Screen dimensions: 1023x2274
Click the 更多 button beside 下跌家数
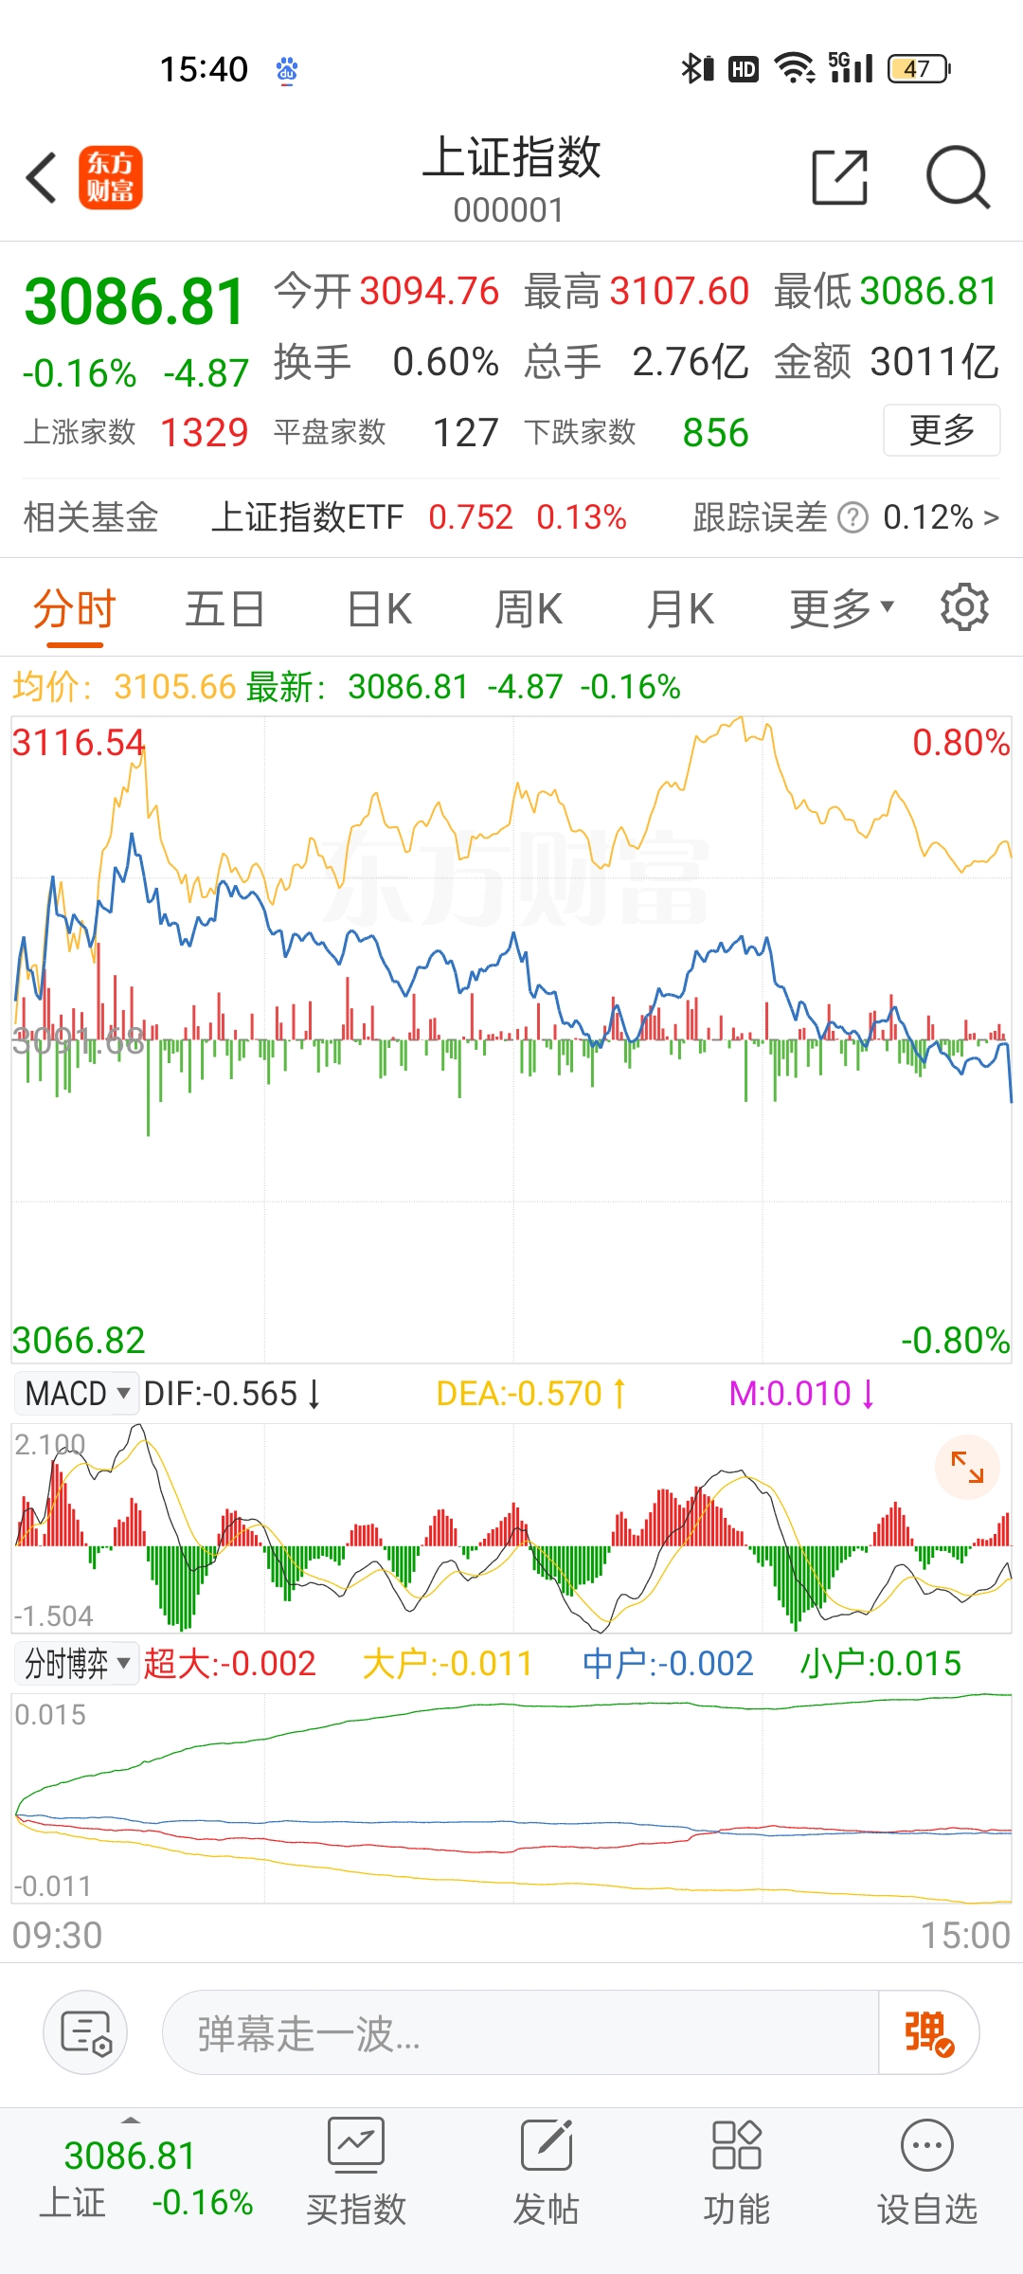tap(942, 430)
